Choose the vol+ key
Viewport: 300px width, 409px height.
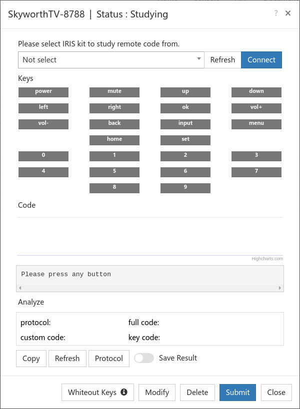[x=256, y=108]
